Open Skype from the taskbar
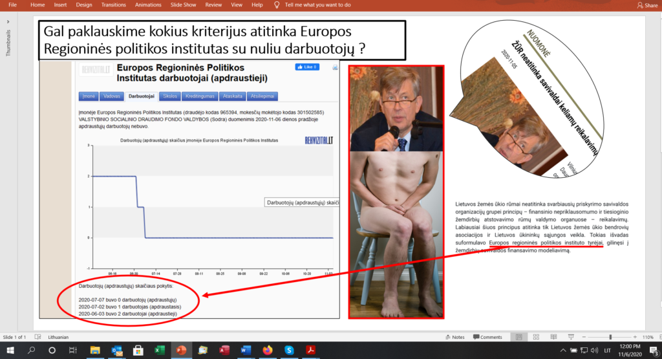Screen dimensions: 662x359 pos(289,350)
